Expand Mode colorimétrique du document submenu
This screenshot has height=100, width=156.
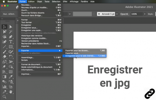pos(60,67)
